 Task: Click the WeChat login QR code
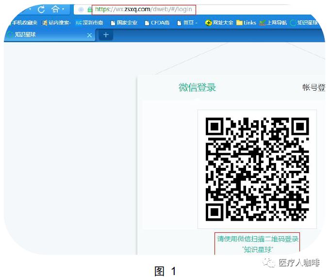click(x=257, y=169)
